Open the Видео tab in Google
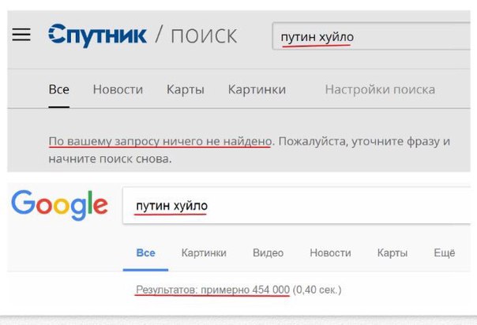Viewport: 477px width, 325px height. (268, 253)
